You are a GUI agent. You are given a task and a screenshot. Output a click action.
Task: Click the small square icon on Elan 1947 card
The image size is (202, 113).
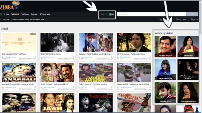[x=74, y=57]
